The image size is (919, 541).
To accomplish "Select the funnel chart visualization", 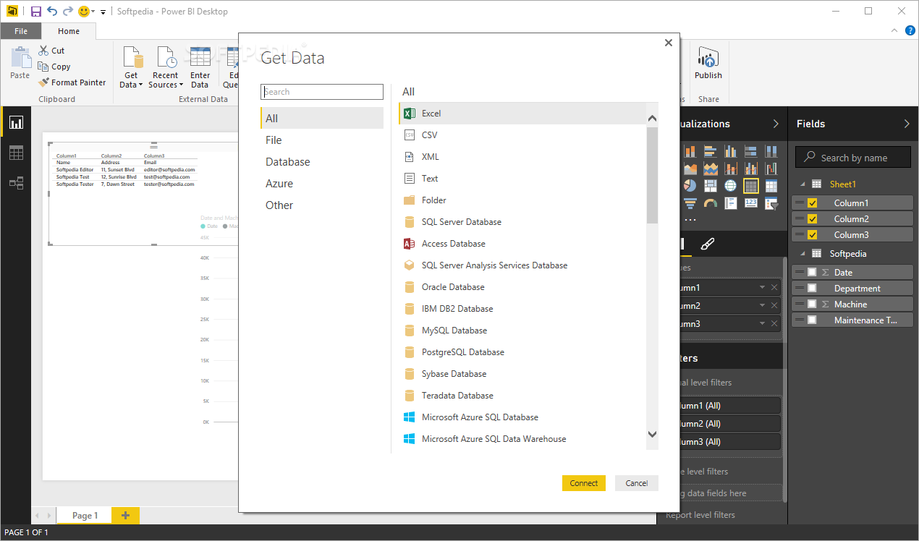I will click(x=690, y=203).
